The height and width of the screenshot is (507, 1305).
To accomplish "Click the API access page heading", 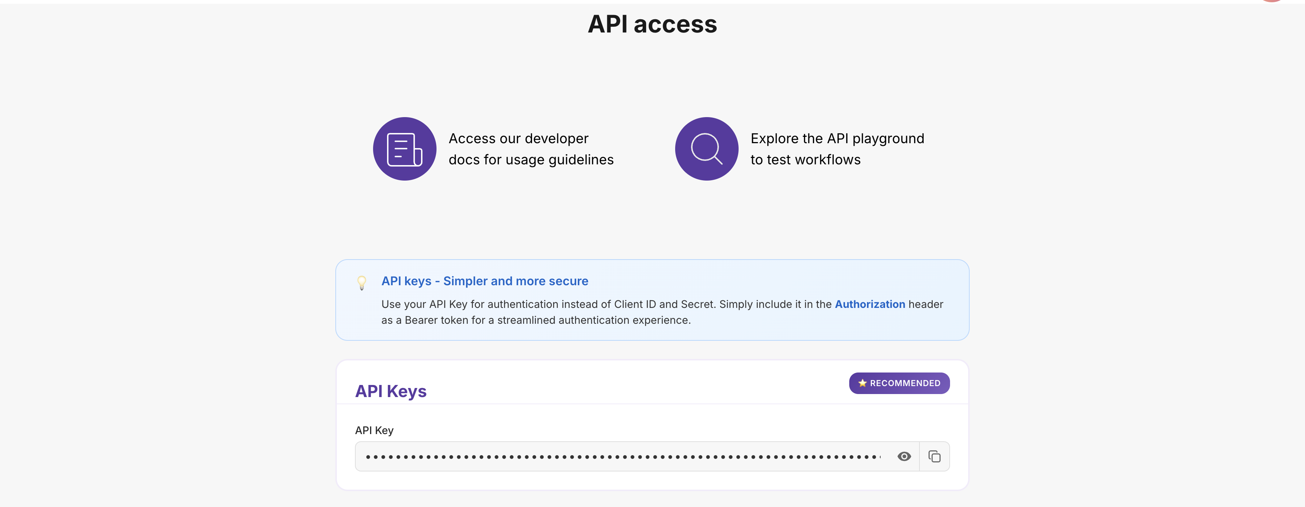I will click(652, 23).
